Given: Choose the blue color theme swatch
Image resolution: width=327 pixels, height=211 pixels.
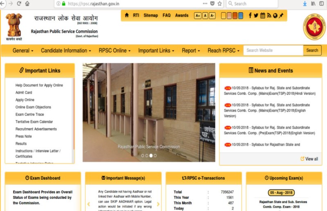Looking at the screenshot, I should [x=240, y=16].
